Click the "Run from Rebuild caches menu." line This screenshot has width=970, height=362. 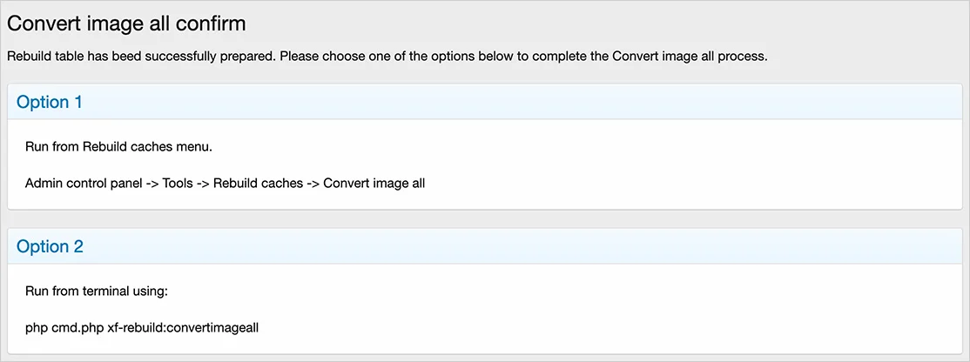tap(118, 146)
